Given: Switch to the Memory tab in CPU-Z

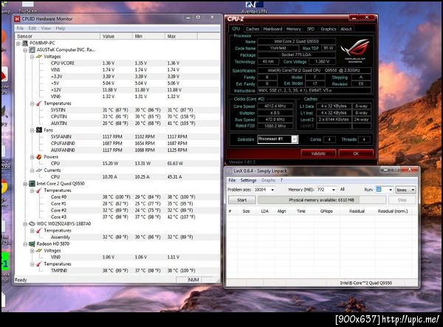Looking at the screenshot, I should 294,29.
